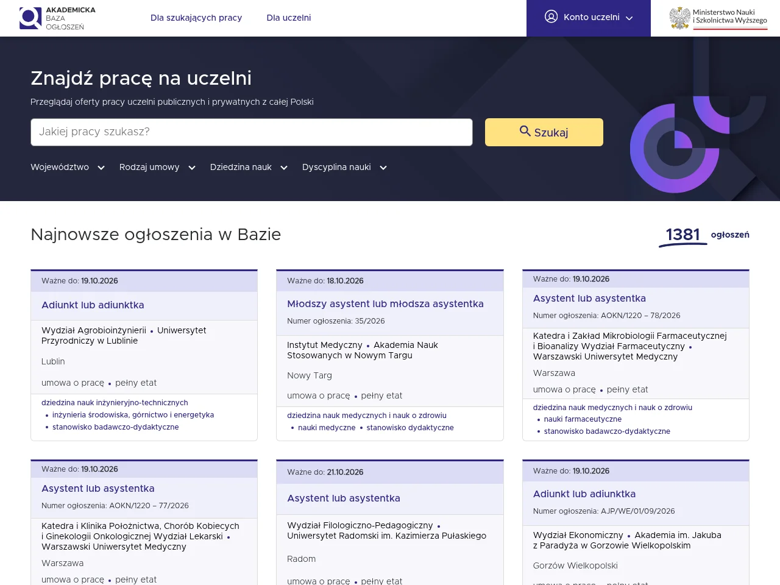This screenshot has width=780, height=585.
Task: Open the Województwo filter dropdown
Action: click(68, 167)
